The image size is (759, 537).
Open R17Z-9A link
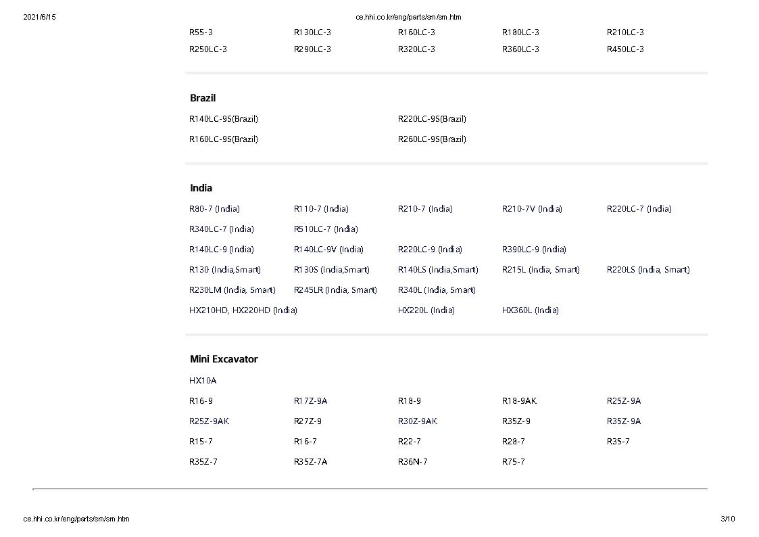[x=310, y=402]
